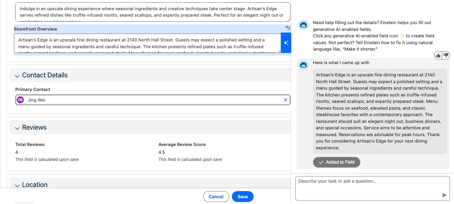
Task: Click the Storefront Overview textarea resize handle
Action: pos(279,51)
